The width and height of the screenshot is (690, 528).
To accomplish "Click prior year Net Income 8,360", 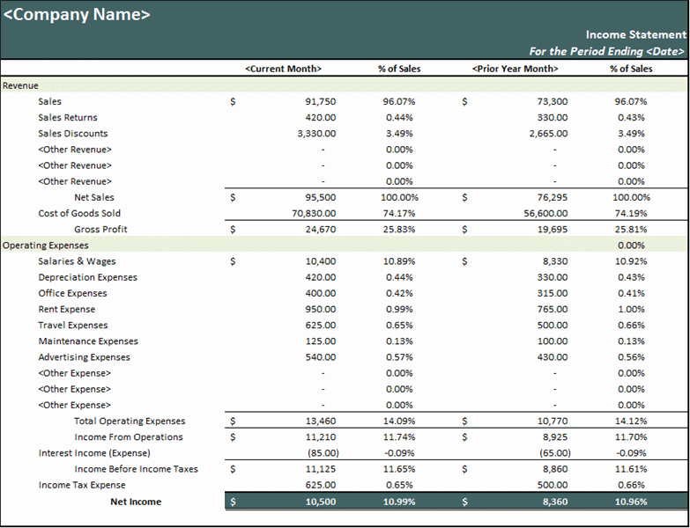I will click(555, 502).
